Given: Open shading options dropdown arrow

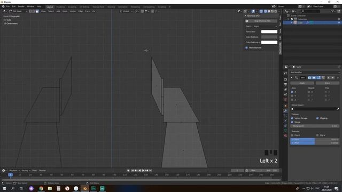Looking at the screenshot, I should (x=279, y=11).
